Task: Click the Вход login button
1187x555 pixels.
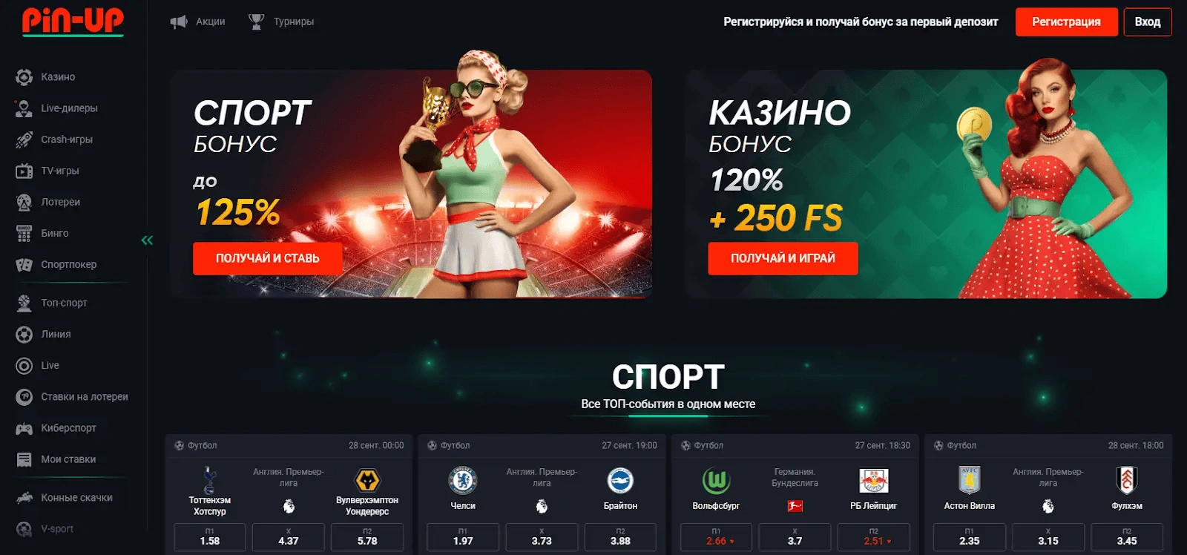Action: click(x=1148, y=22)
